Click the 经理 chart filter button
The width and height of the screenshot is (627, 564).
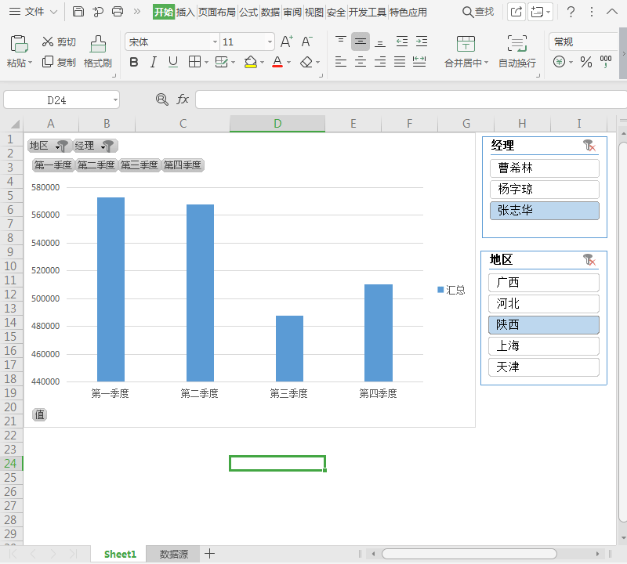point(95,146)
